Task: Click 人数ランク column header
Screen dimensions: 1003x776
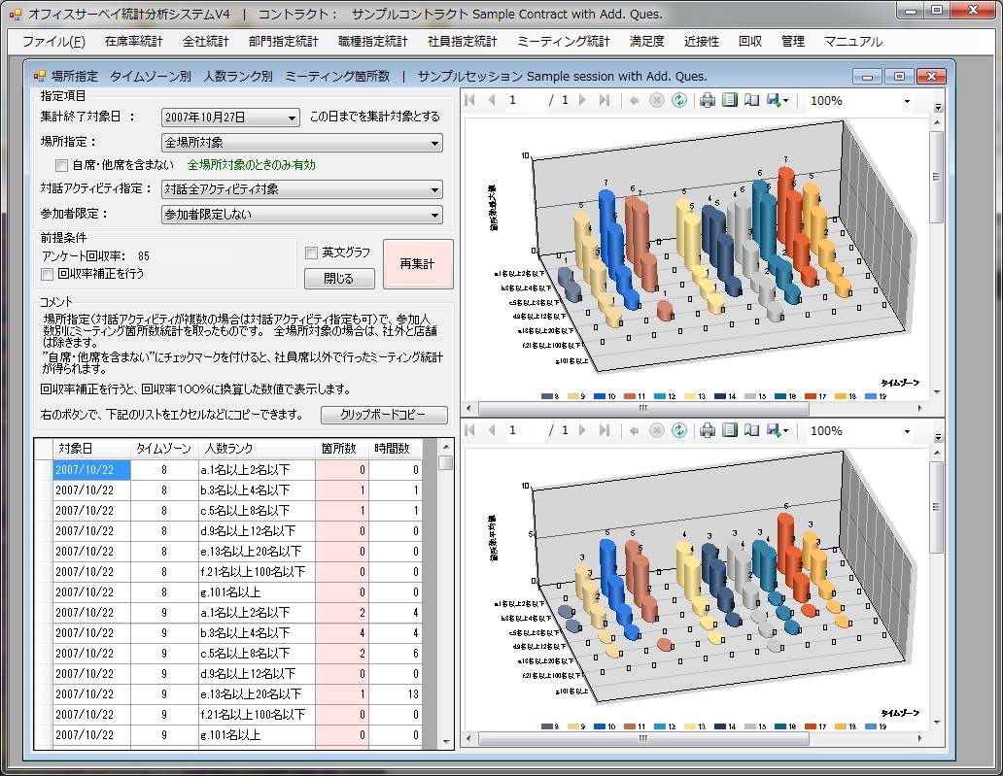Action: [x=257, y=449]
